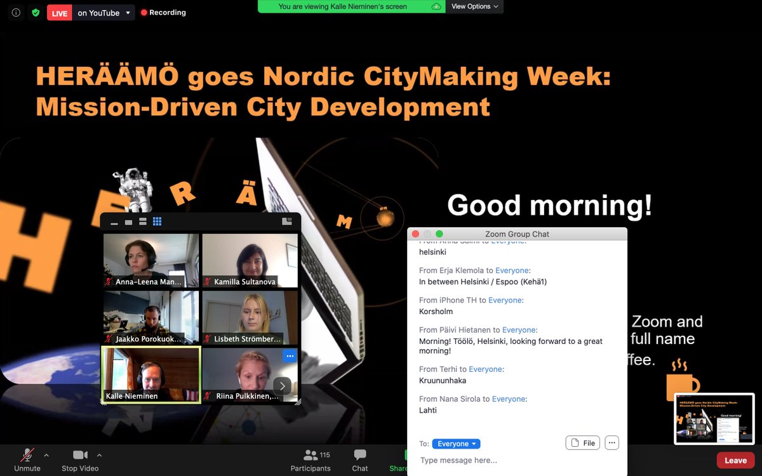Image resolution: width=762 pixels, height=476 pixels.
Task: Close the Zoom Group Chat window
Action: pos(416,234)
